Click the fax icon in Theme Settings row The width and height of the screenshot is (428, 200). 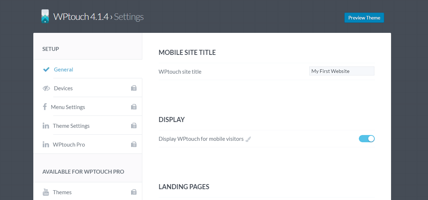point(134,125)
